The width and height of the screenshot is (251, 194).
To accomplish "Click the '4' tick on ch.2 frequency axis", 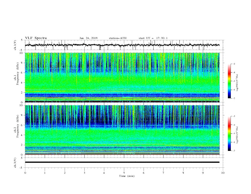I will [23, 135].
